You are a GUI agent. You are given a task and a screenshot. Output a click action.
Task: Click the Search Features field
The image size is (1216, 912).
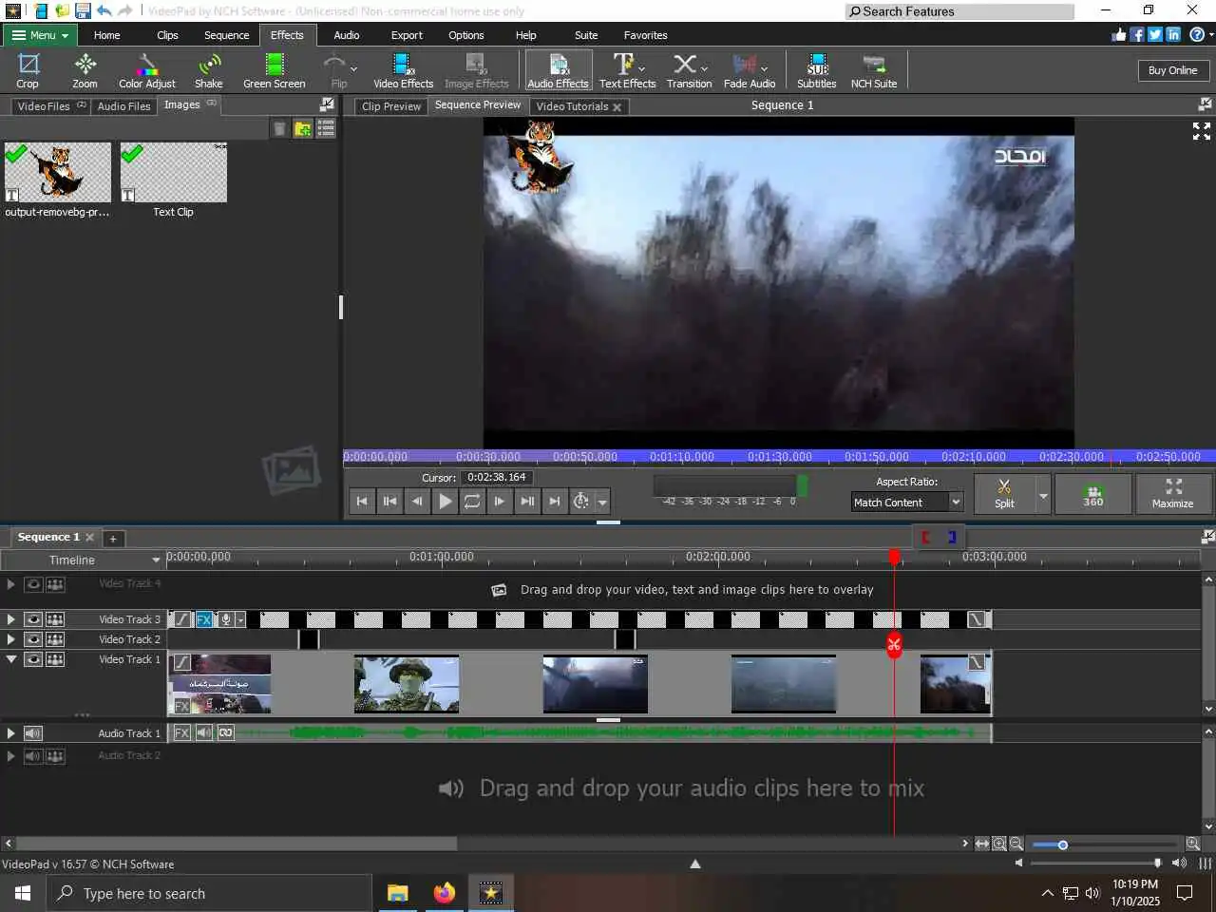pos(959,11)
